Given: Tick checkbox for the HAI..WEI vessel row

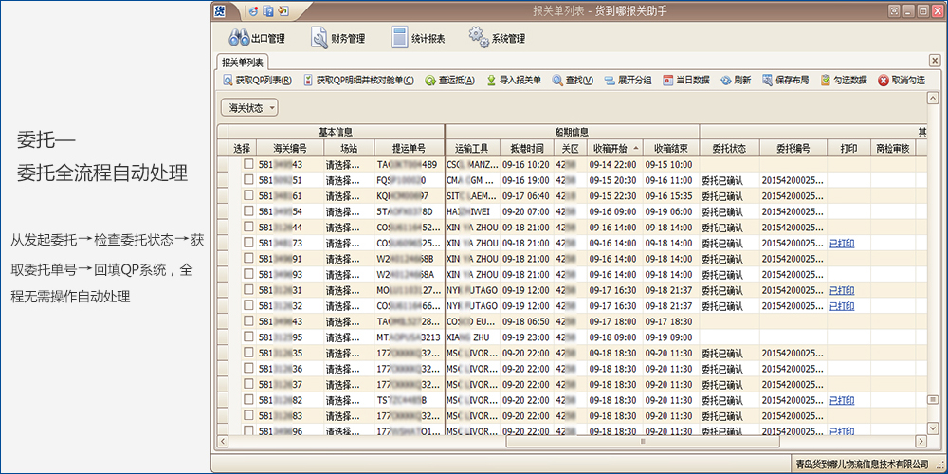Looking at the screenshot, I should (248, 211).
